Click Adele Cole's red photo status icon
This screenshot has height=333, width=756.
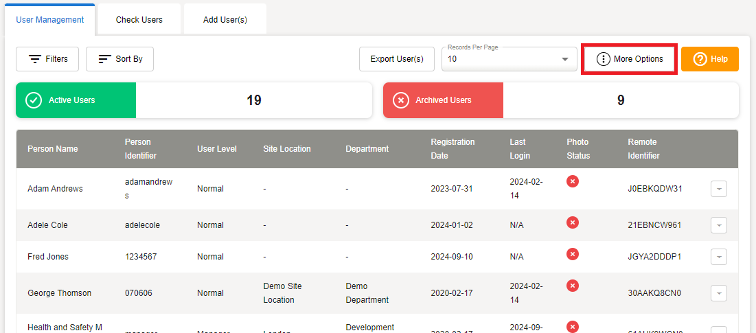click(x=573, y=222)
